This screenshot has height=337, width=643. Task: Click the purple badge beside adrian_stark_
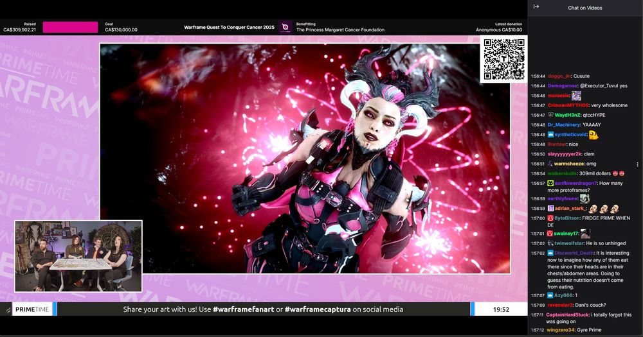(x=551, y=209)
